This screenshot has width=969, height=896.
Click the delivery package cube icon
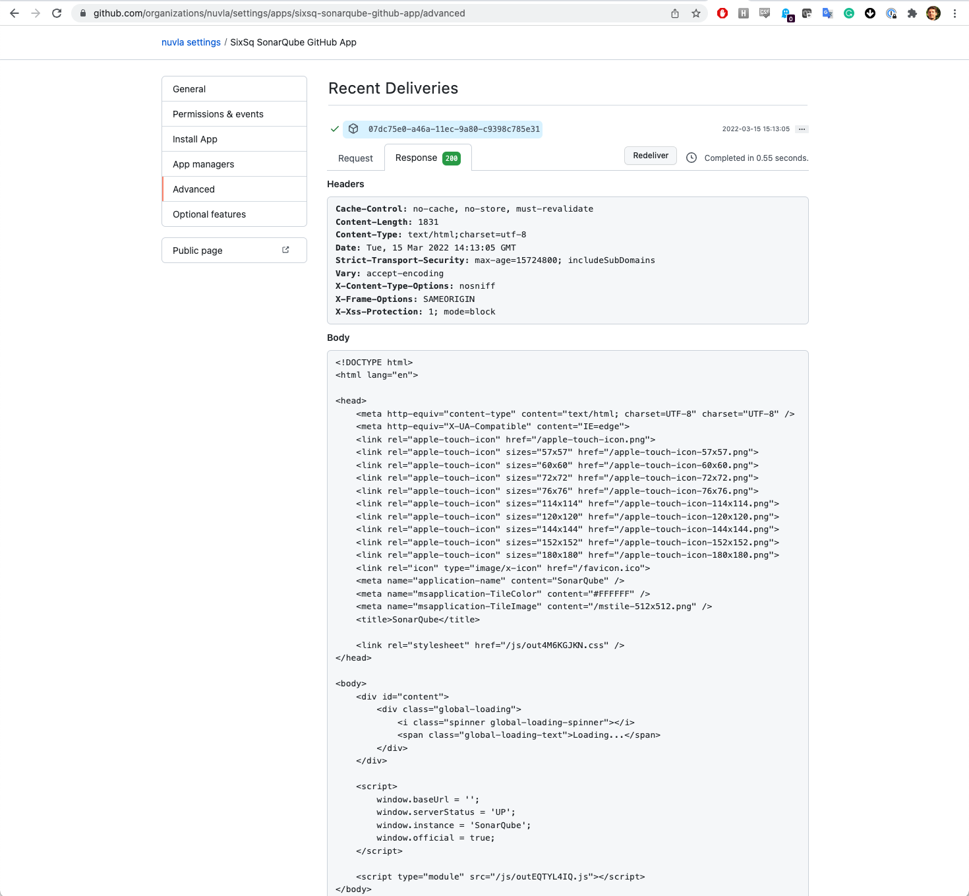click(353, 129)
